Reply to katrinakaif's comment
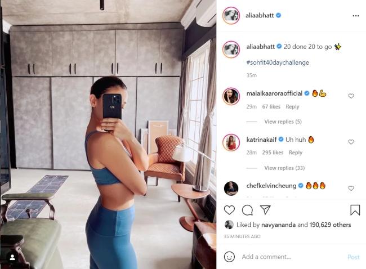 click(x=296, y=153)
